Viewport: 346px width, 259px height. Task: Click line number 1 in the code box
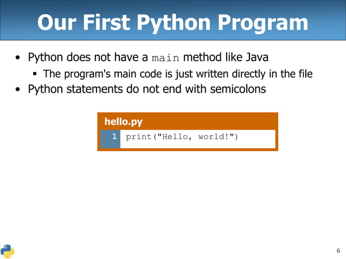pyautogui.click(x=114, y=137)
